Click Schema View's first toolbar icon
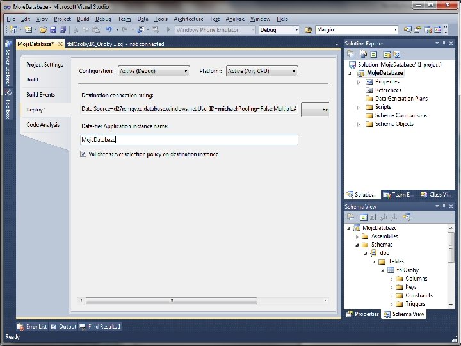 coord(350,217)
